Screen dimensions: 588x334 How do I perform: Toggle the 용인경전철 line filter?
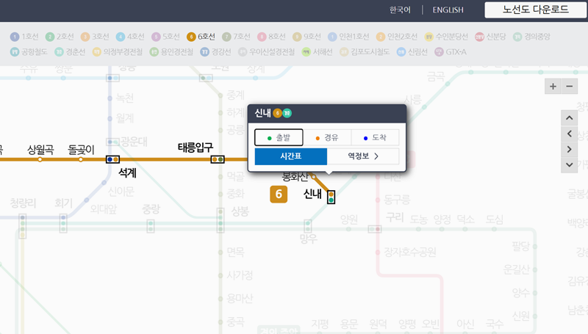171,52
